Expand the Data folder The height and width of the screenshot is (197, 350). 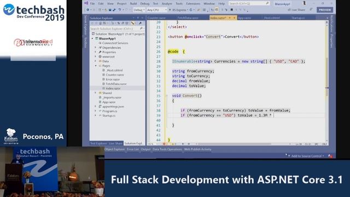click(x=96, y=61)
